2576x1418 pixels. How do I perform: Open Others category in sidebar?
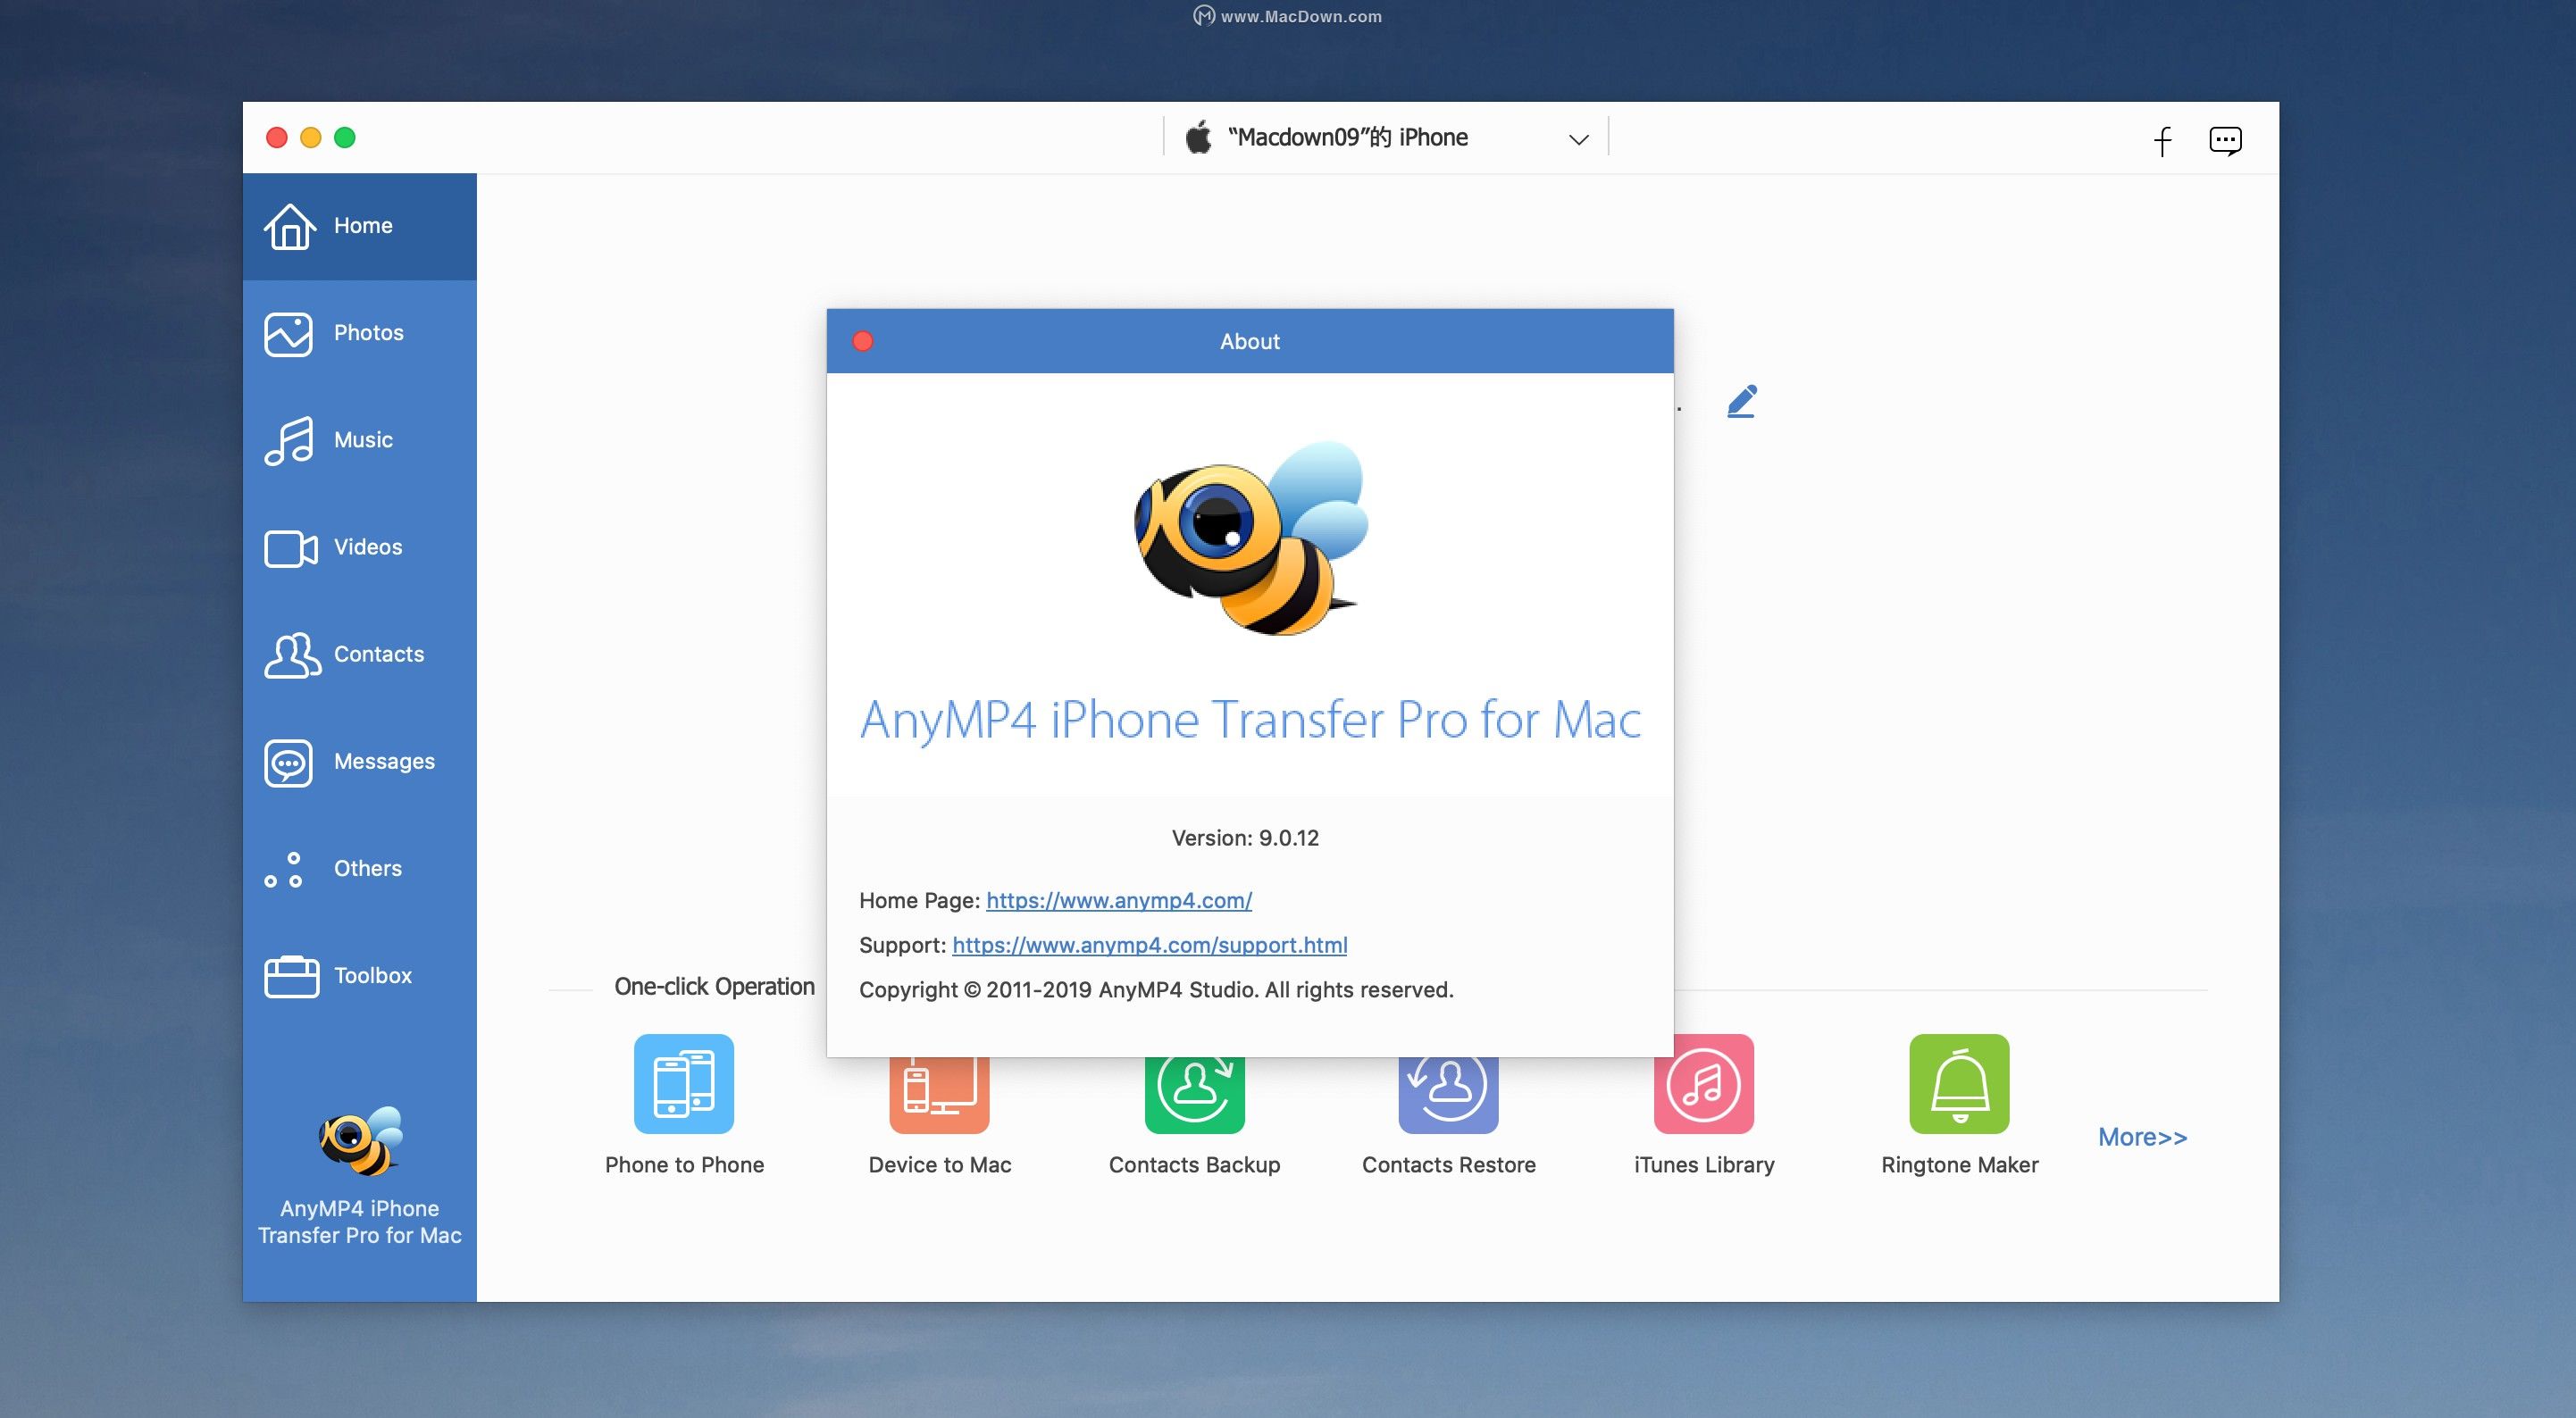pos(359,868)
